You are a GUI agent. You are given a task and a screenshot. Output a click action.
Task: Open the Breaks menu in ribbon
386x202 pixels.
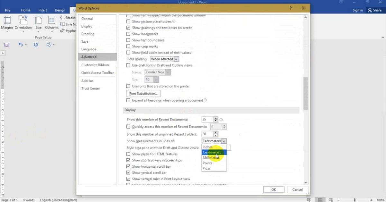point(68,18)
